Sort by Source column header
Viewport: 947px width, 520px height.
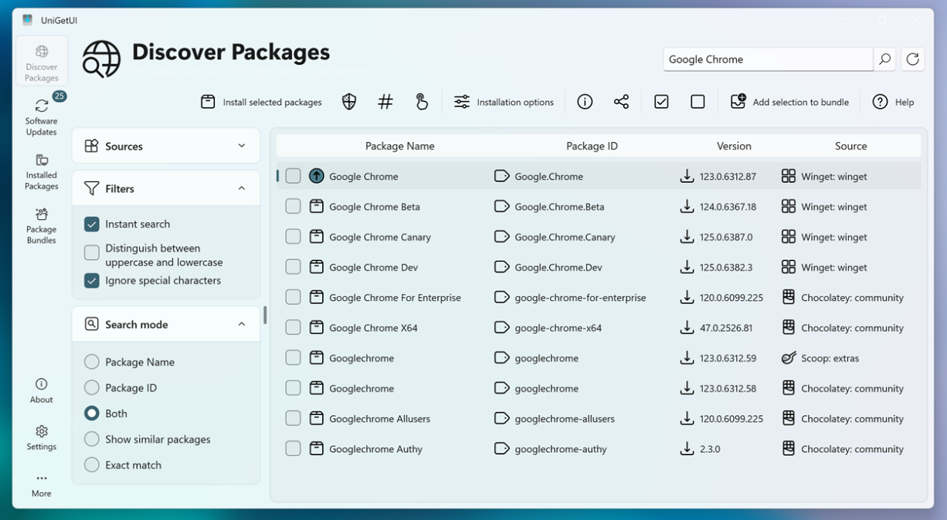click(850, 146)
